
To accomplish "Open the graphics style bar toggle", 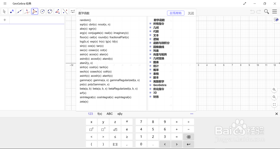I will coord(276,20).
